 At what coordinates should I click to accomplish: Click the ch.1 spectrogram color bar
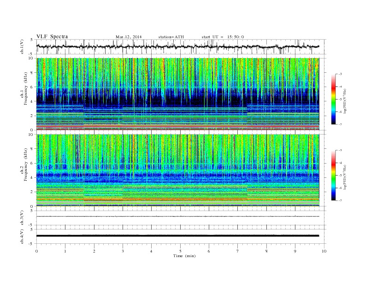coord(334,99)
